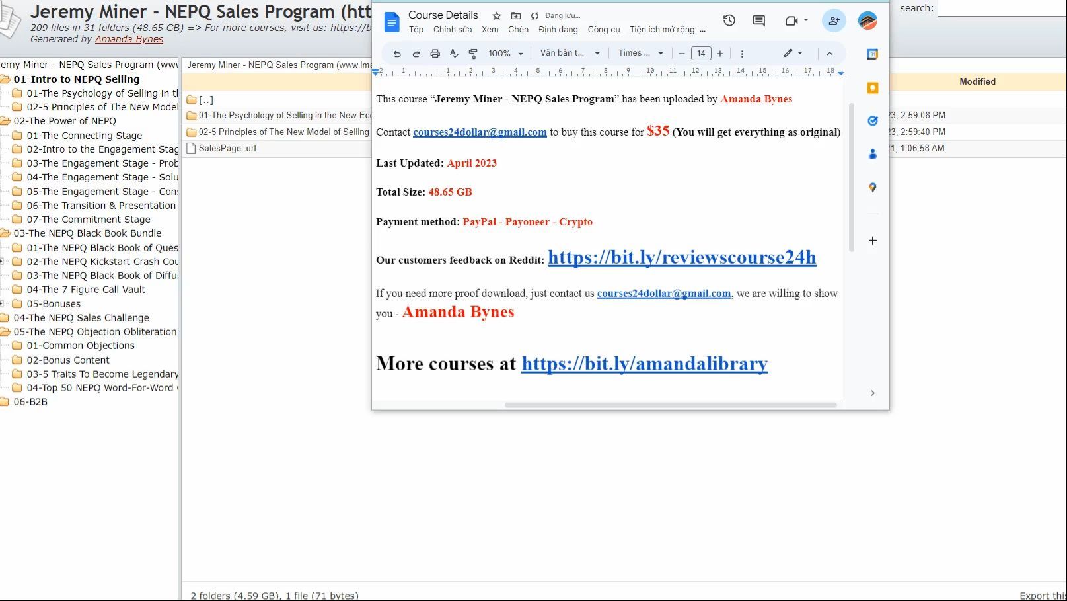Image resolution: width=1067 pixels, height=601 pixels.
Task: Collapse the toolbar with chevron up
Action: click(x=830, y=54)
